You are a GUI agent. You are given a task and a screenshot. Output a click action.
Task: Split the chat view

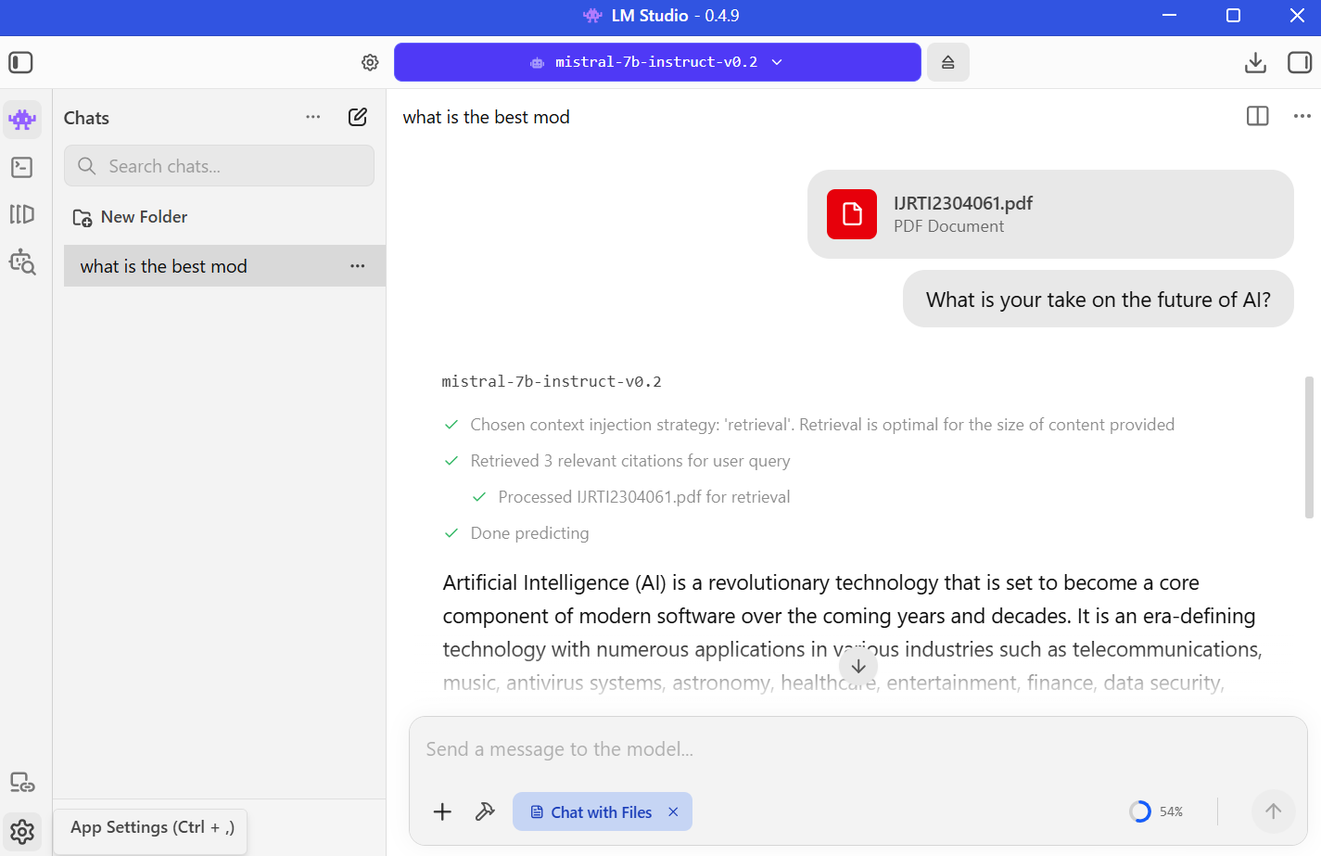pos(1258,116)
